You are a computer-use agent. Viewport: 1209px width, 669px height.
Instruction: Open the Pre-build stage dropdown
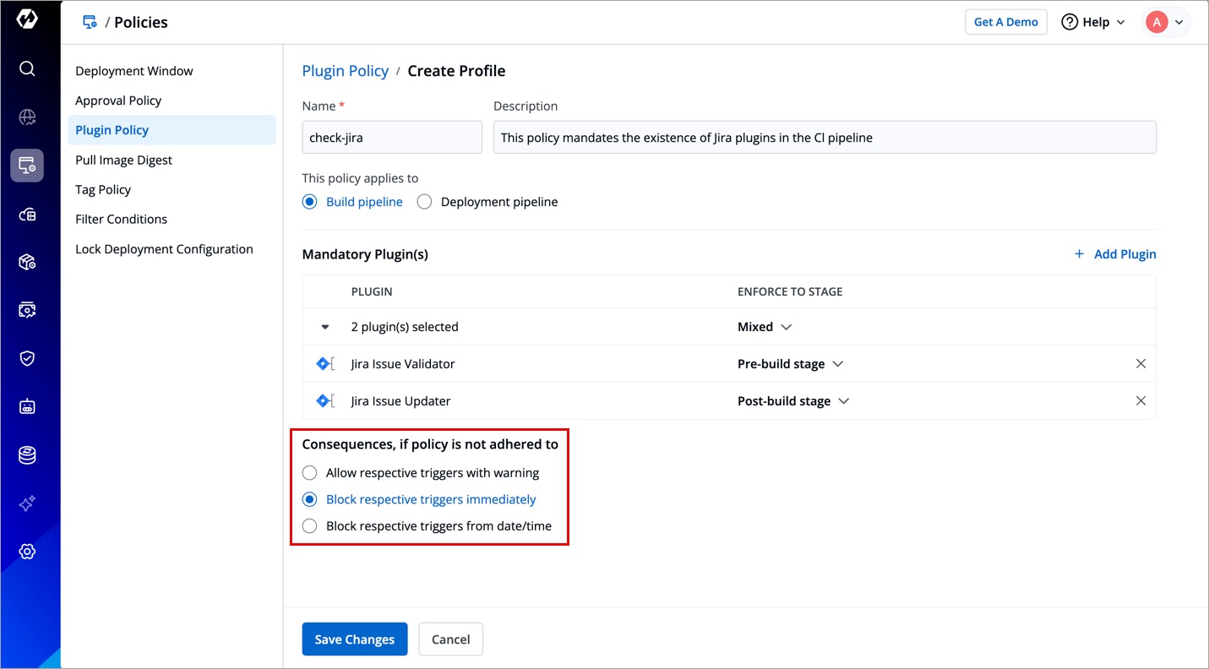coord(790,364)
